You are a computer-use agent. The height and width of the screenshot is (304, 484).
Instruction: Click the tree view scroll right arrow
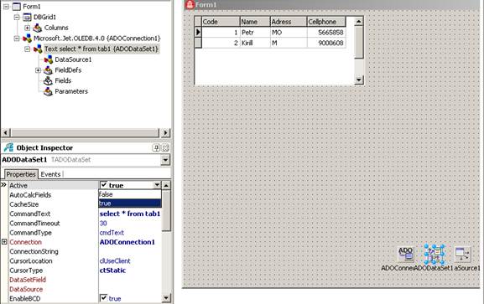pos(166,133)
